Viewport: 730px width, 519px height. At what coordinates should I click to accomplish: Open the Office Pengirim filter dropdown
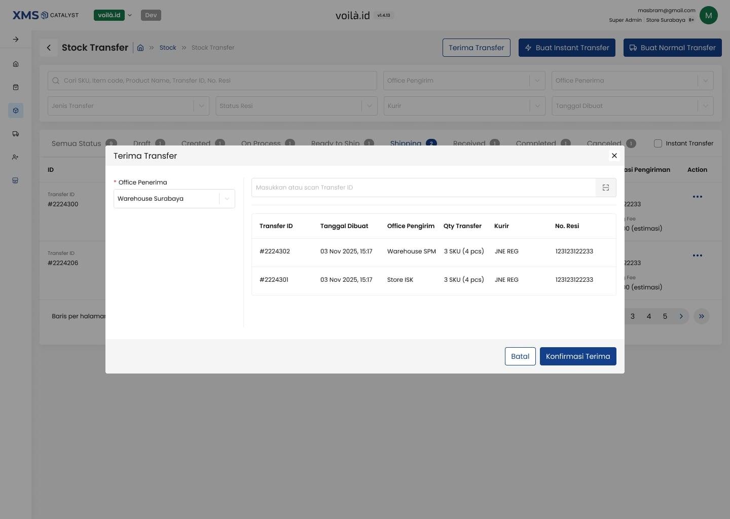(464, 81)
